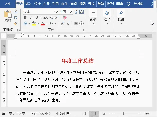The image size is (157, 117).
Task: Switch to Web Layout view
Action: pyautogui.click(x=104, y=114)
